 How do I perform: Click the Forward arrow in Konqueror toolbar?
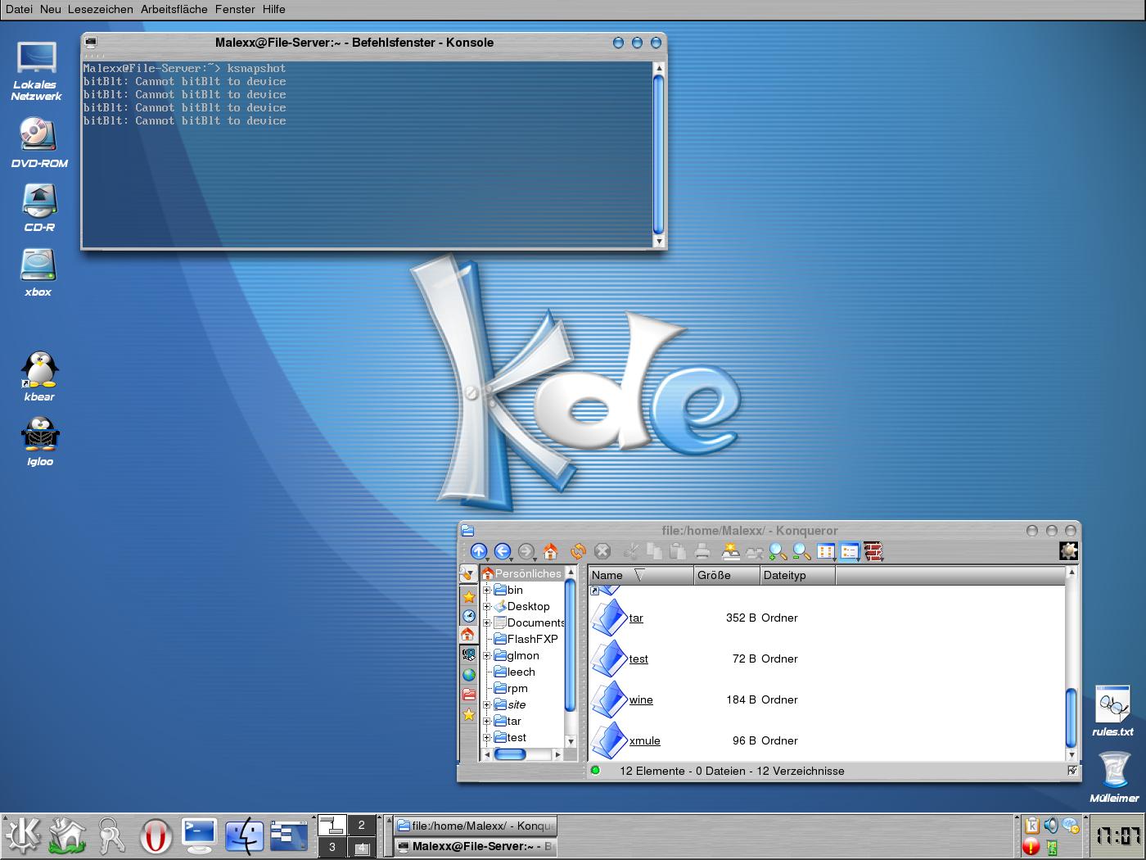[x=526, y=552]
